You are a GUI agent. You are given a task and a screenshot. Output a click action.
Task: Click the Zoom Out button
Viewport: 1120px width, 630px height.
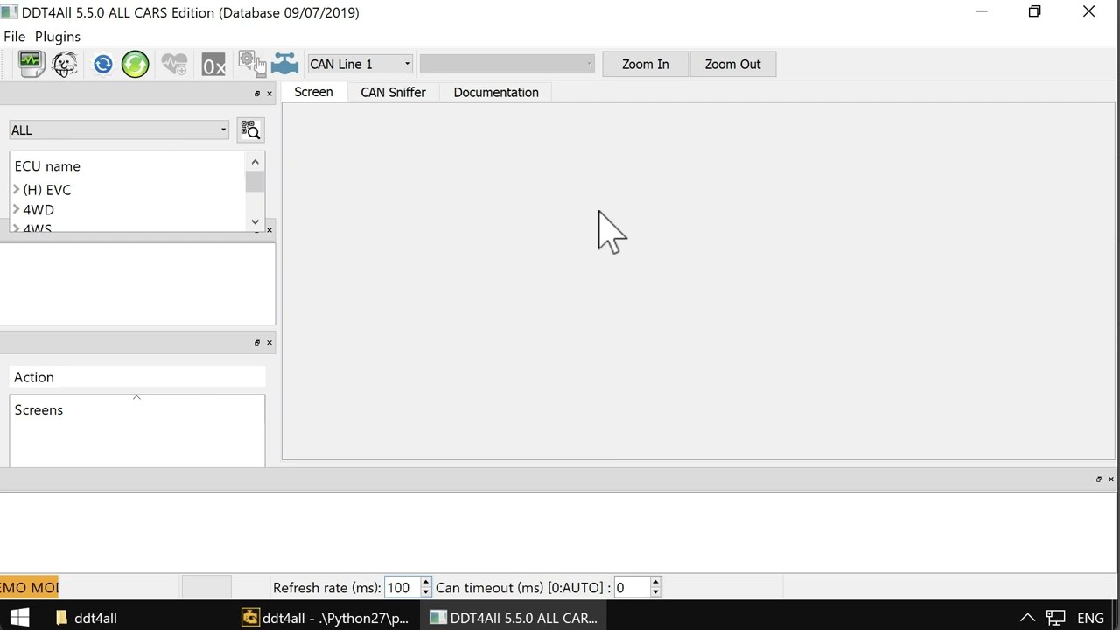(x=732, y=64)
